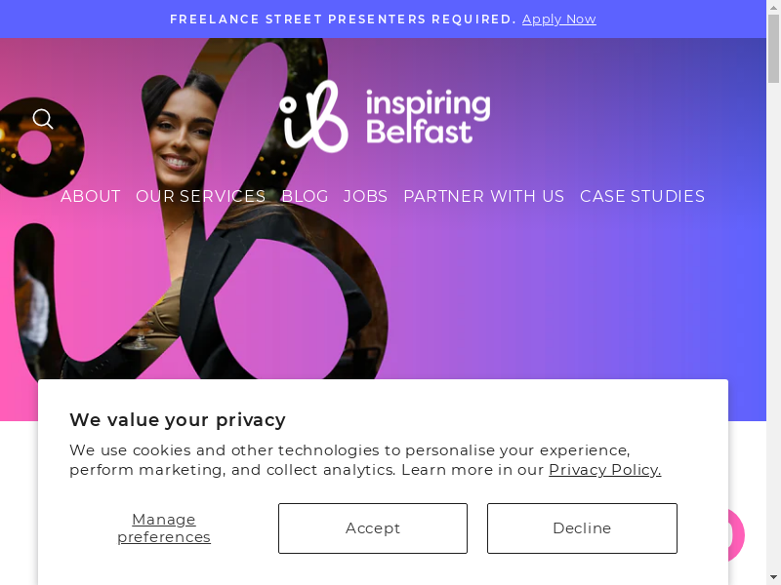Image resolution: width=781 pixels, height=585 pixels.
Task: Click the scrollbar up arrow
Action: tap(773, 6)
